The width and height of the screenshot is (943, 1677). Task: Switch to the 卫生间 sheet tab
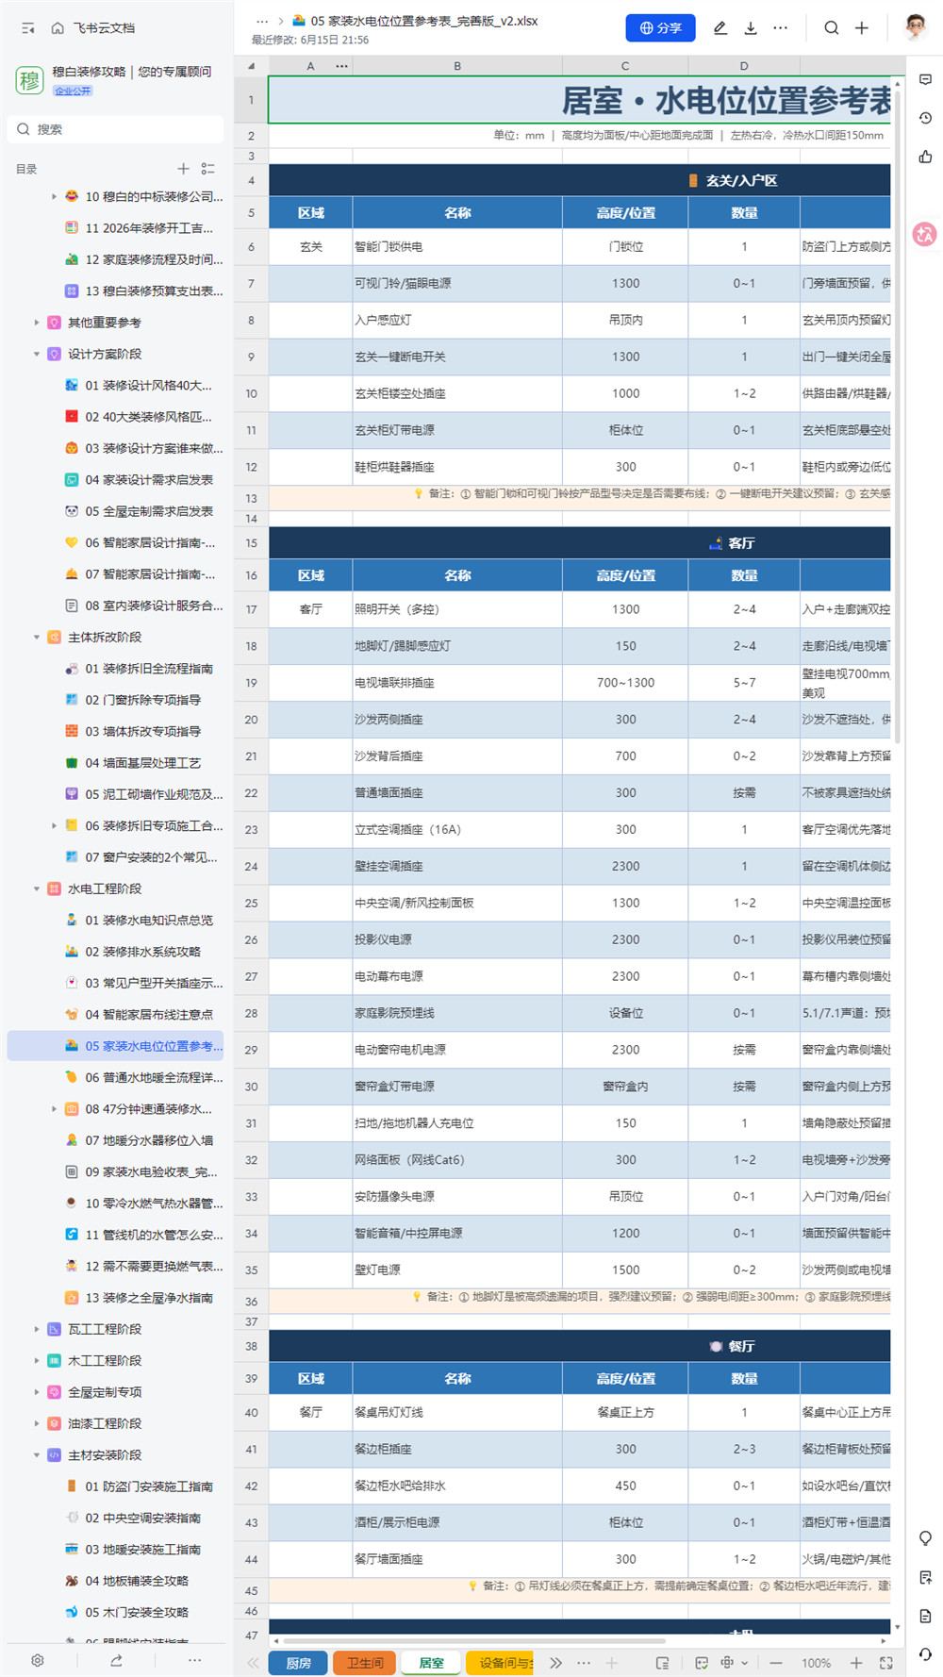tap(365, 1663)
